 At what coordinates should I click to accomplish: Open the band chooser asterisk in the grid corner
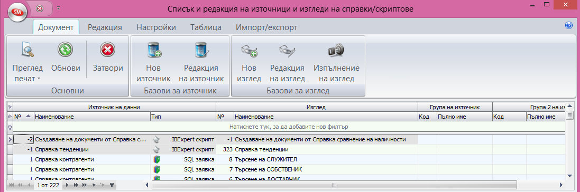10,107
